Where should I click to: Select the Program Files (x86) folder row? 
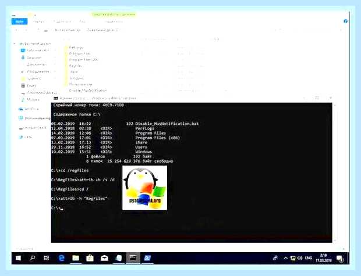[81, 60]
